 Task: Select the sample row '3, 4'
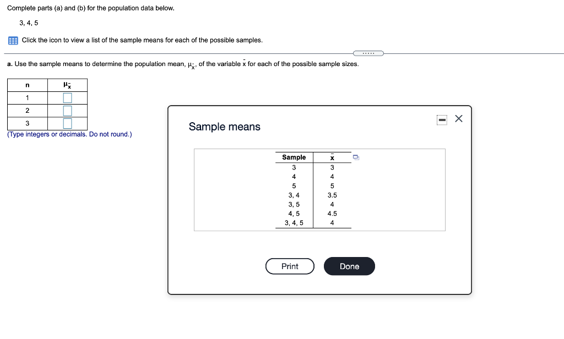pos(294,195)
